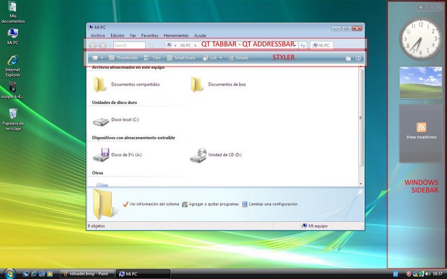Click Ver información del sistema link
Viewport: 447px width, 279px height.
pyautogui.click(x=151, y=204)
